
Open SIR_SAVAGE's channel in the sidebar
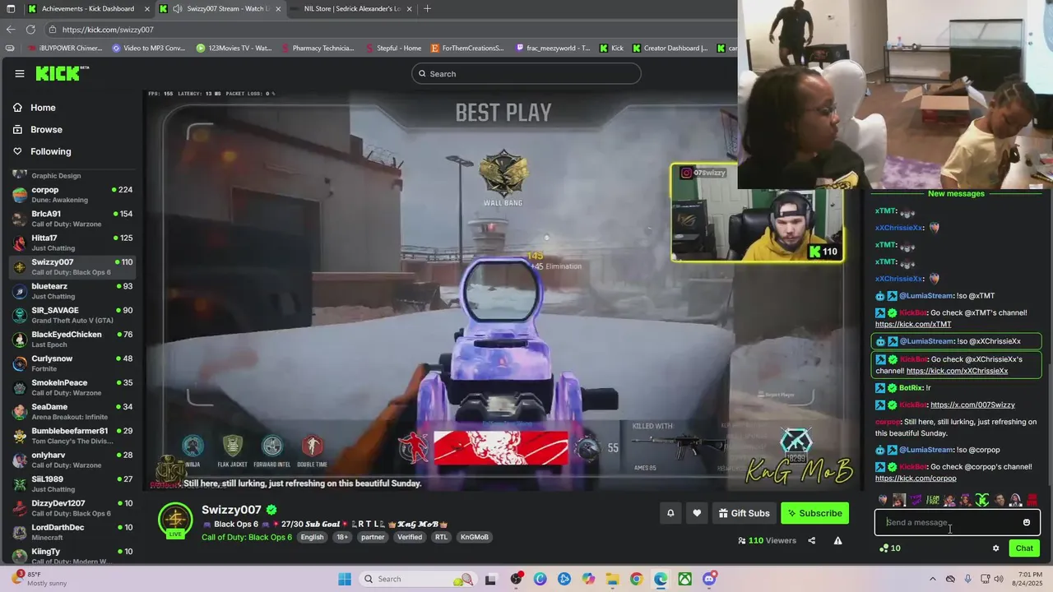click(72, 315)
